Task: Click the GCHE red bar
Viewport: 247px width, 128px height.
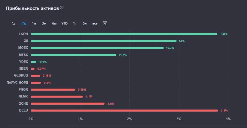Action: pyautogui.click(x=68, y=104)
